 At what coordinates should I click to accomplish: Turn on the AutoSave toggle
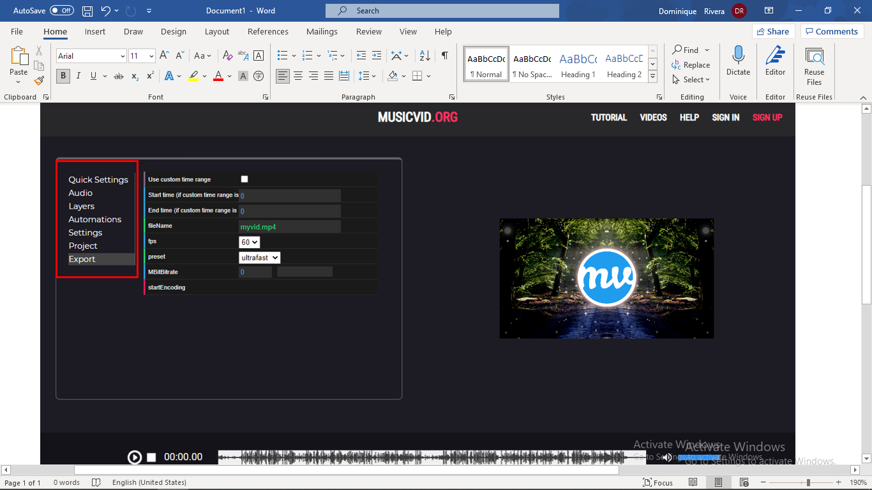tap(62, 11)
